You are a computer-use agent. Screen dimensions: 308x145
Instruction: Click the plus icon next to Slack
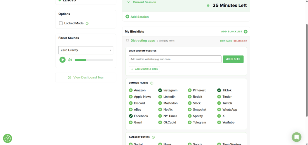pos(189,103)
